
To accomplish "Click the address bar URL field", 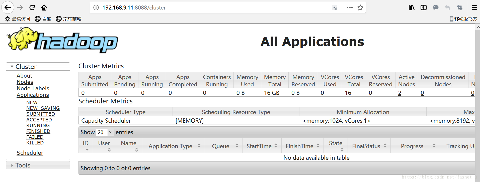I will point(201,8).
